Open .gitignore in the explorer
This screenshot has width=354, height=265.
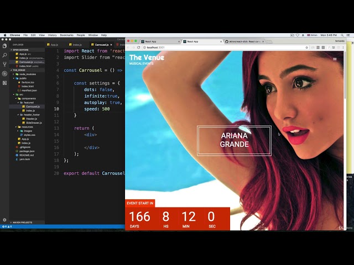[x=24, y=147]
